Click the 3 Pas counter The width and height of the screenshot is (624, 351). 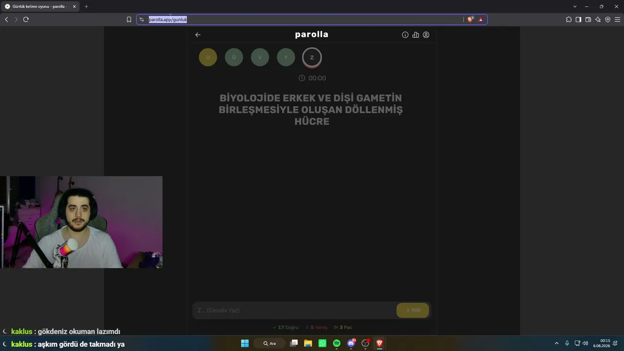tap(343, 328)
